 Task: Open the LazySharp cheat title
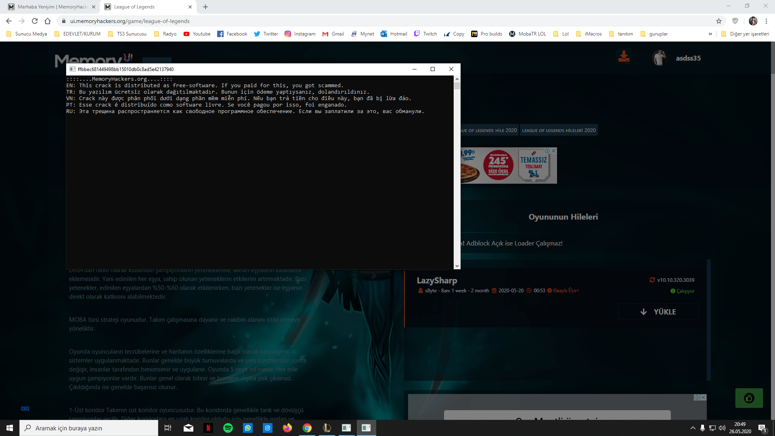[x=437, y=281]
